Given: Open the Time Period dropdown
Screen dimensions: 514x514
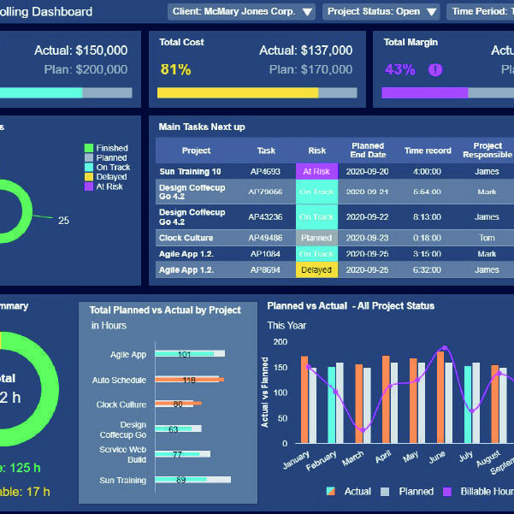Looking at the screenshot, I should click(480, 12).
